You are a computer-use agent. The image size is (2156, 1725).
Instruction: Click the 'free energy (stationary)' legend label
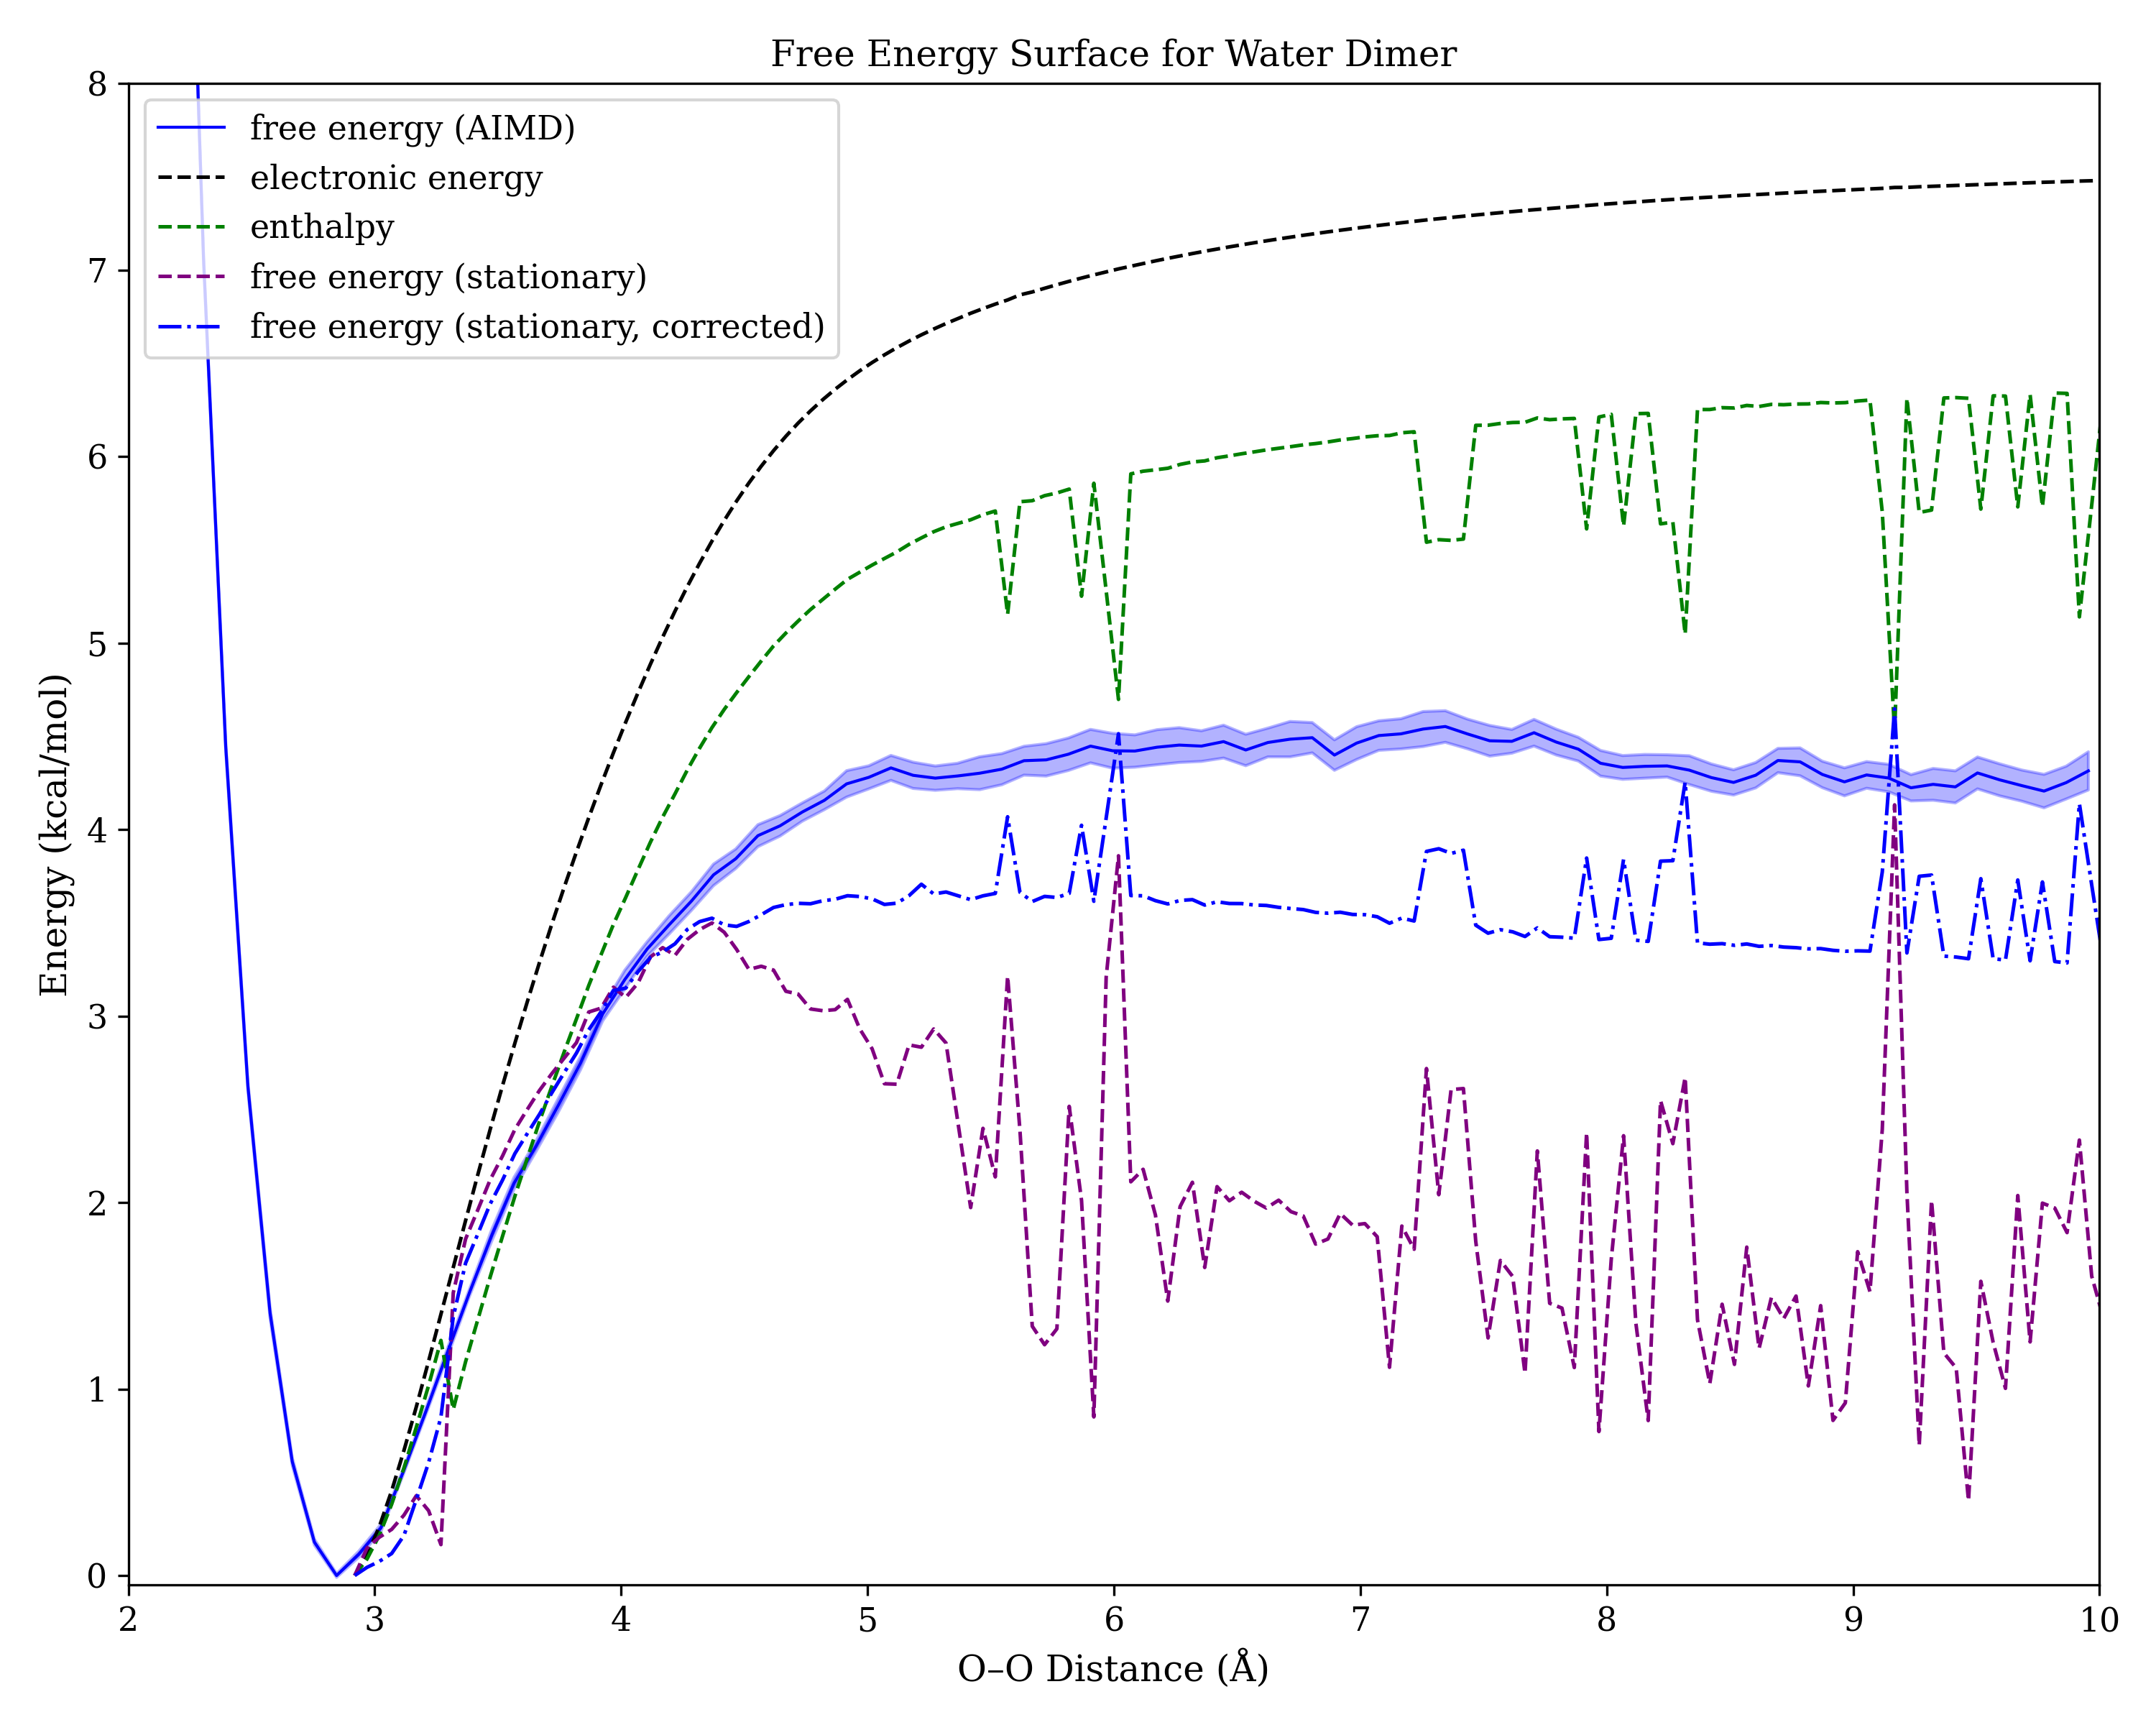448,277
